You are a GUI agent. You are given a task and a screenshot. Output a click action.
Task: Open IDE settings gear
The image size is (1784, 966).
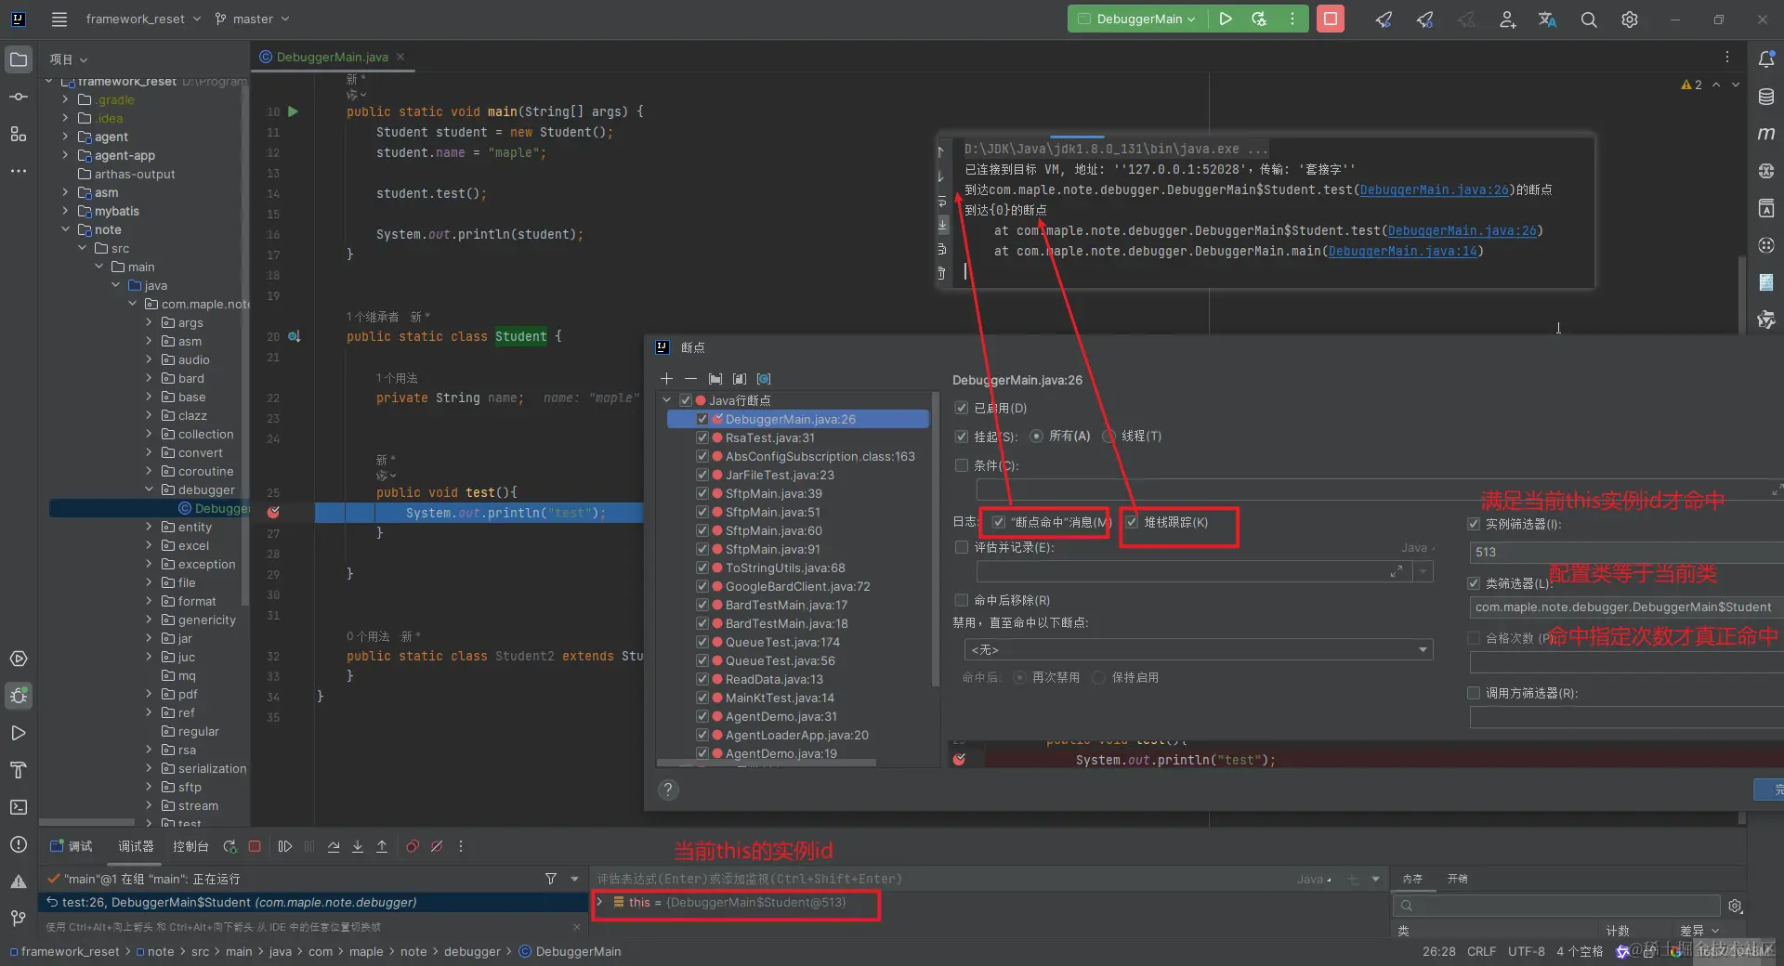coord(1630,20)
